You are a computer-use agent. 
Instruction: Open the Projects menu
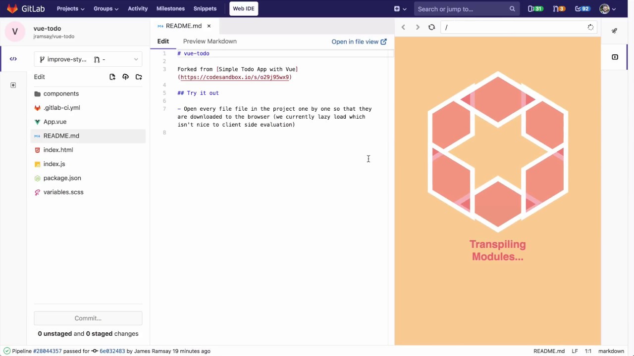[x=70, y=8]
